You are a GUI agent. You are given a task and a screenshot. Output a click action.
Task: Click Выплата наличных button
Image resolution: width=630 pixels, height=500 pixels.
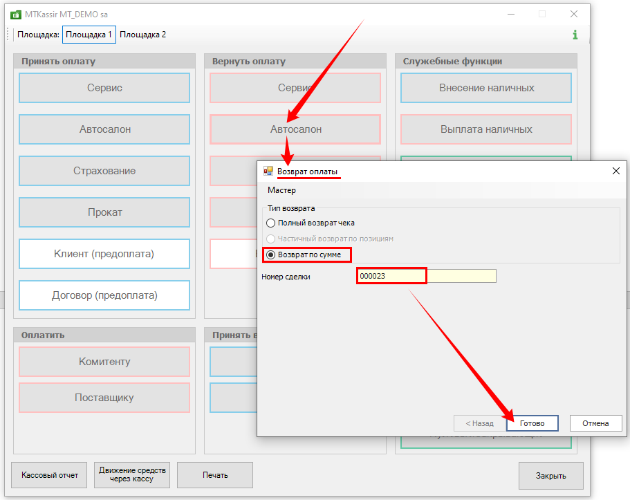(486, 129)
